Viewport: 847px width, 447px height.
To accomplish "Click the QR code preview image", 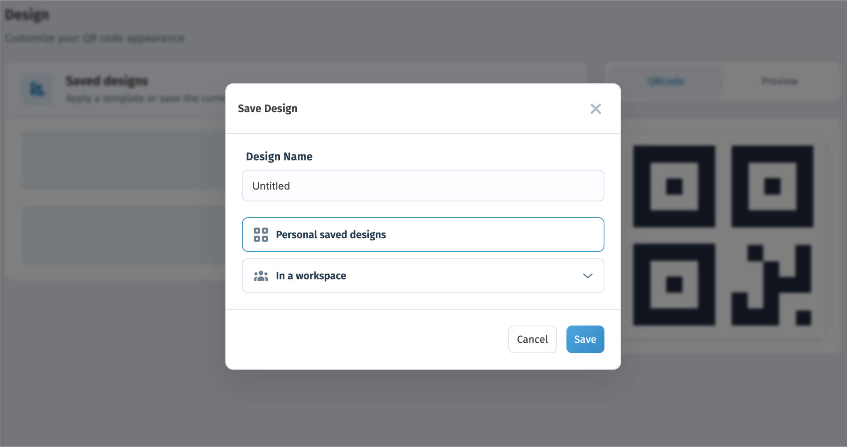I will (723, 236).
